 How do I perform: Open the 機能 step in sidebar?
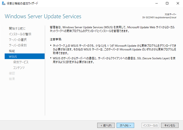12,51
